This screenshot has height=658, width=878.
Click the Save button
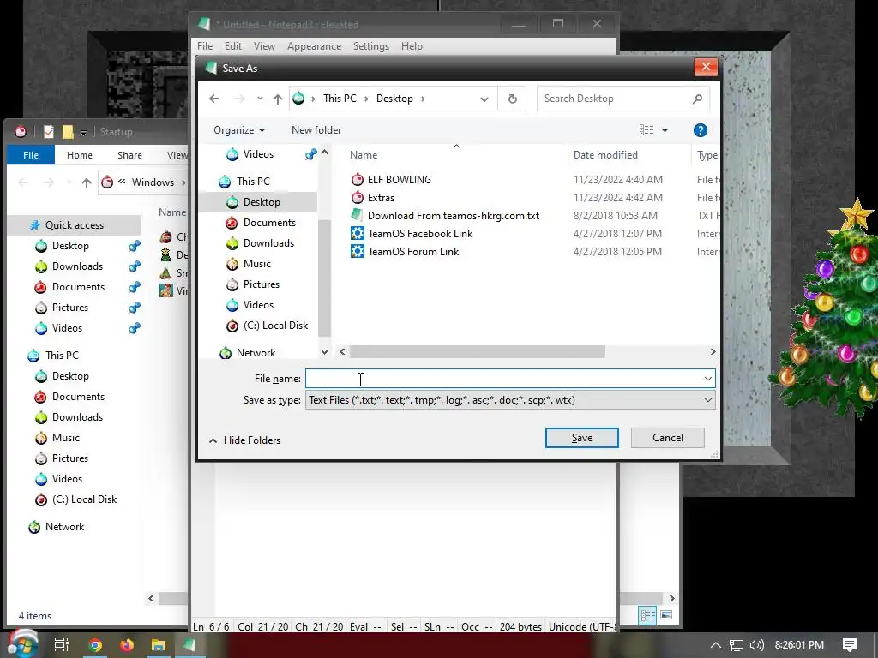tap(582, 438)
